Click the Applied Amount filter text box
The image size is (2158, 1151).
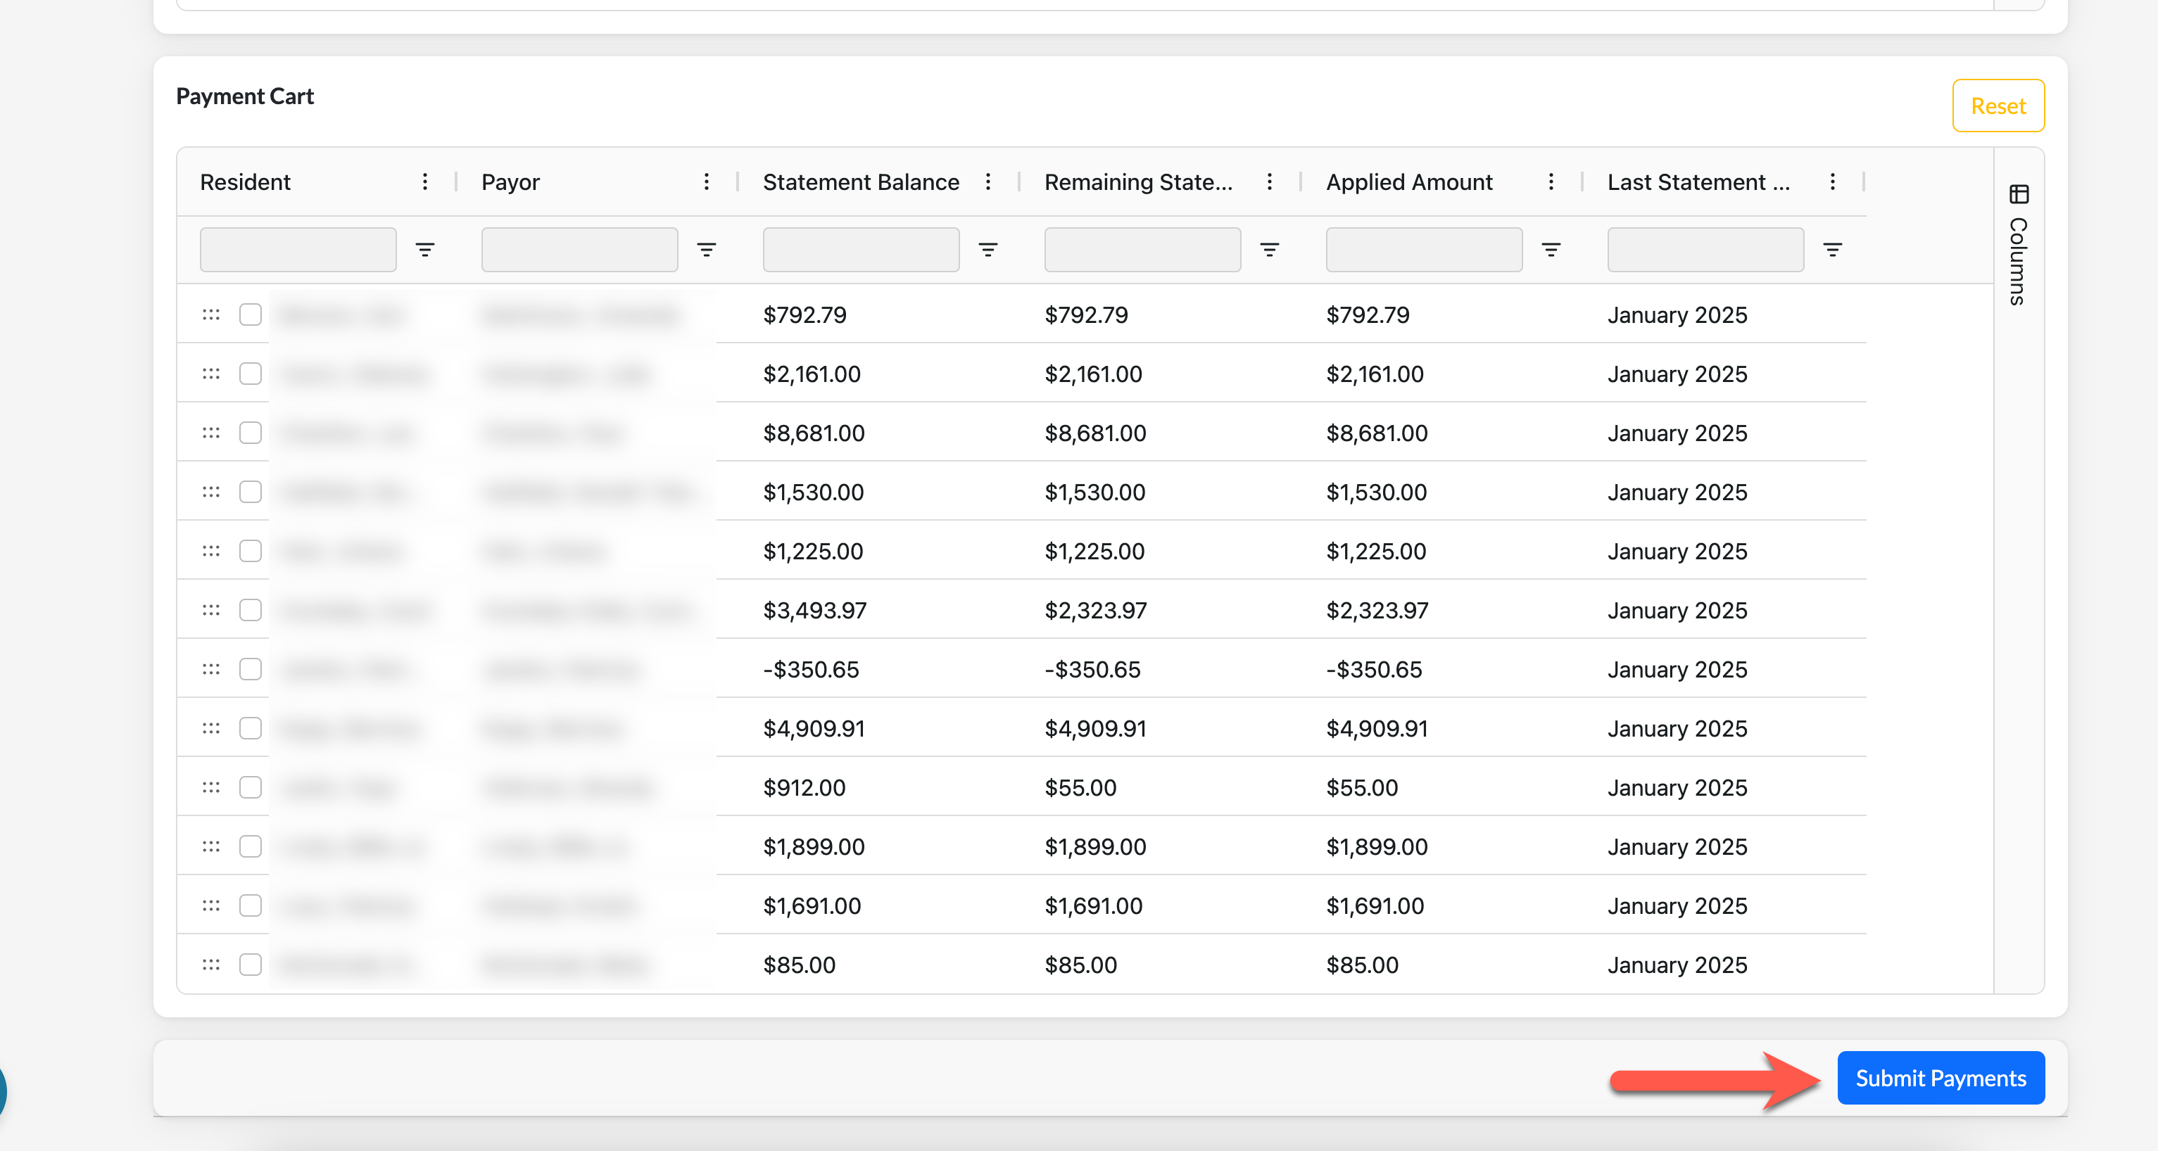click(1423, 250)
